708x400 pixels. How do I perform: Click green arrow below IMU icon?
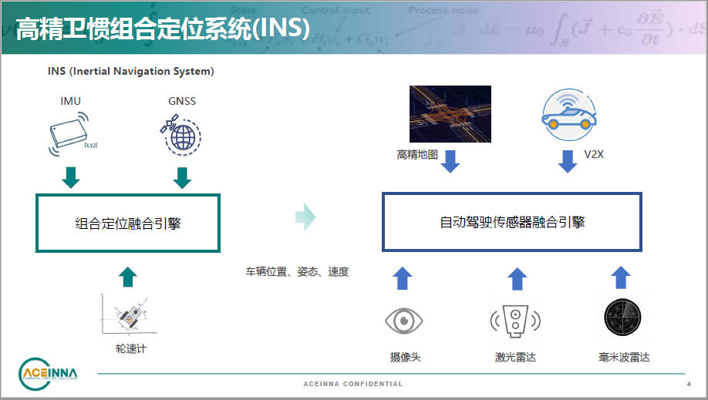[x=71, y=177]
